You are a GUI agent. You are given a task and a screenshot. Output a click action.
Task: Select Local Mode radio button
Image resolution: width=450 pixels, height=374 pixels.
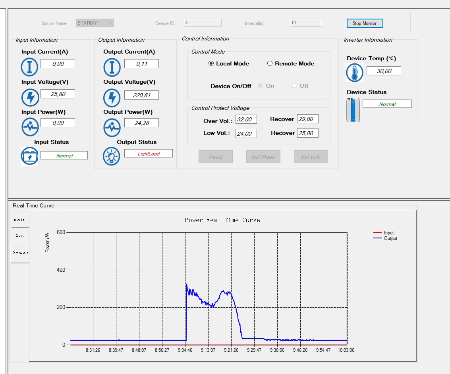(x=211, y=63)
